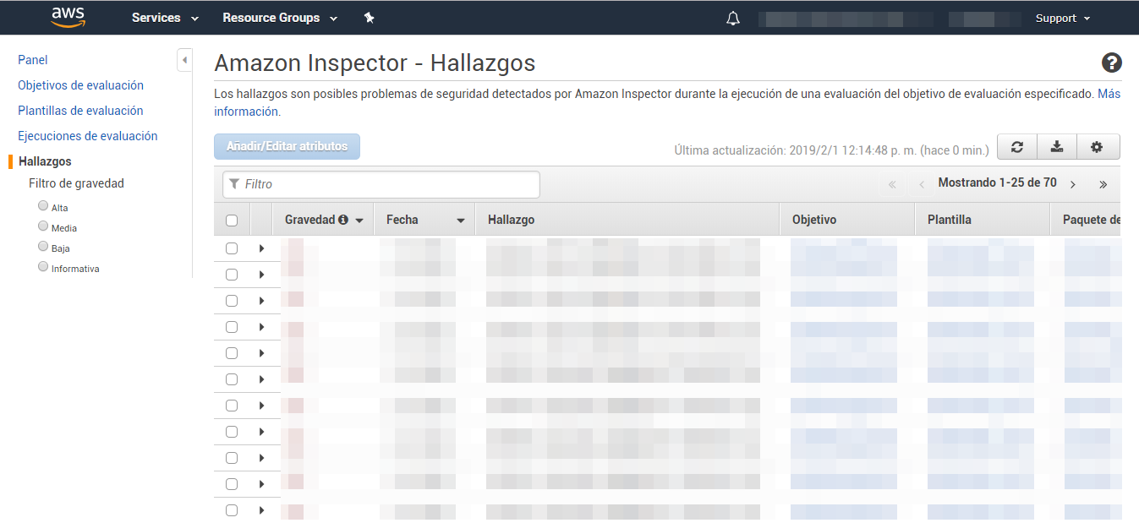
Task: Collapse the left navigation panel
Action: click(184, 60)
